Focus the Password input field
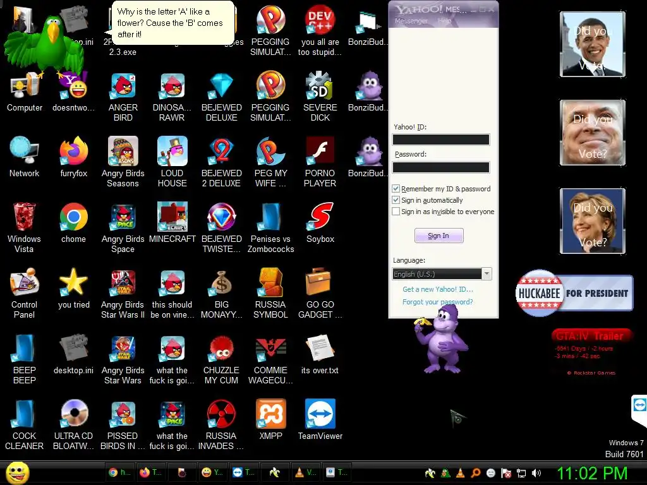The image size is (647, 485). 440,167
